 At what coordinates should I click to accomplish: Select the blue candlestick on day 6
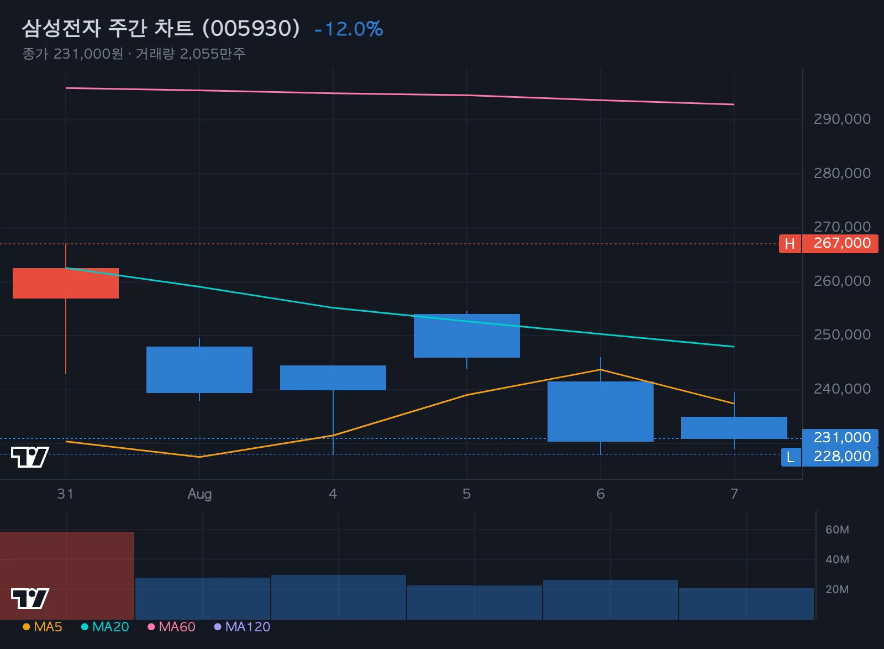(x=601, y=411)
